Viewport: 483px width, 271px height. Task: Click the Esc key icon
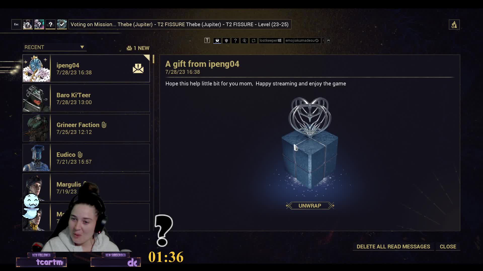click(x=16, y=24)
